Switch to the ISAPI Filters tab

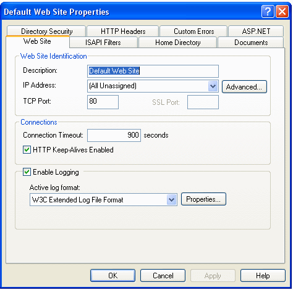pyautogui.click(x=103, y=43)
